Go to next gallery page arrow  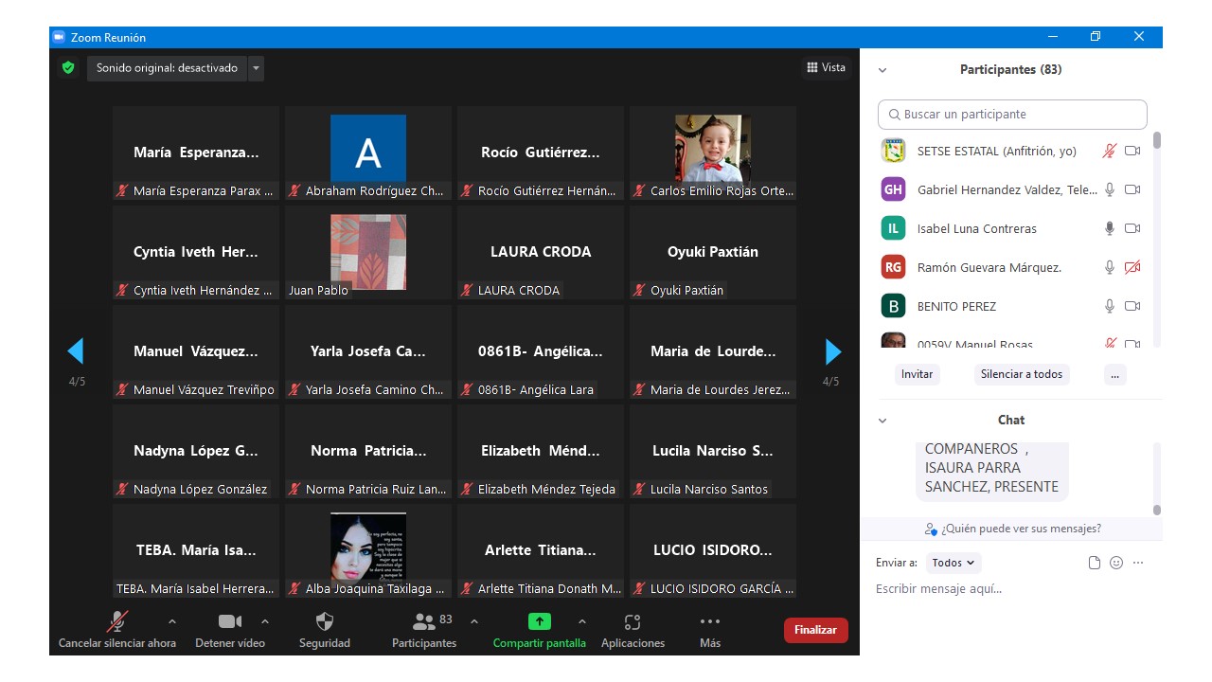tap(832, 352)
